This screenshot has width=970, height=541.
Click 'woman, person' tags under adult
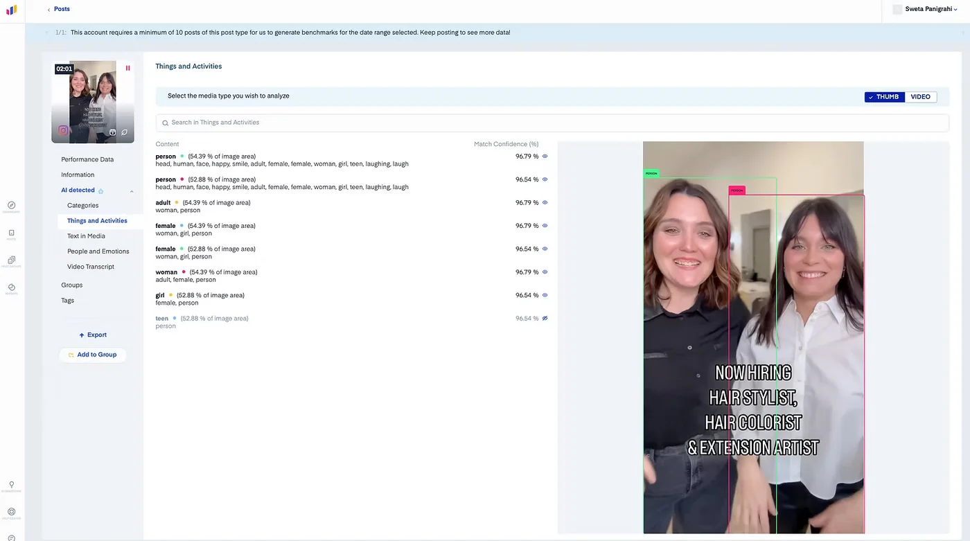point(177,211)
